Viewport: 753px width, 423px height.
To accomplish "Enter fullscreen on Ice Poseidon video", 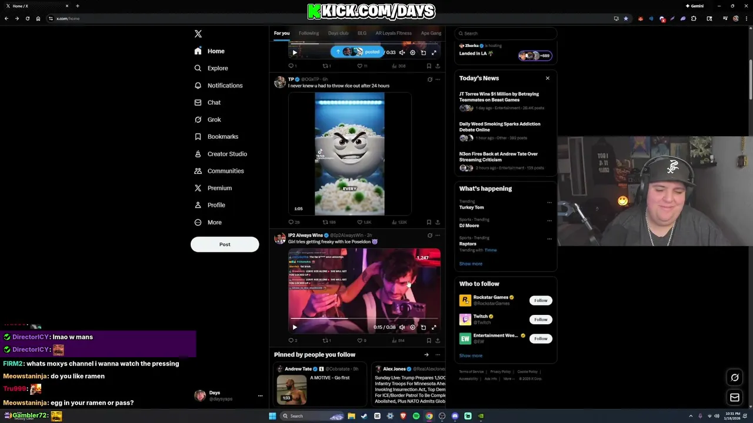I will [434, 327].
